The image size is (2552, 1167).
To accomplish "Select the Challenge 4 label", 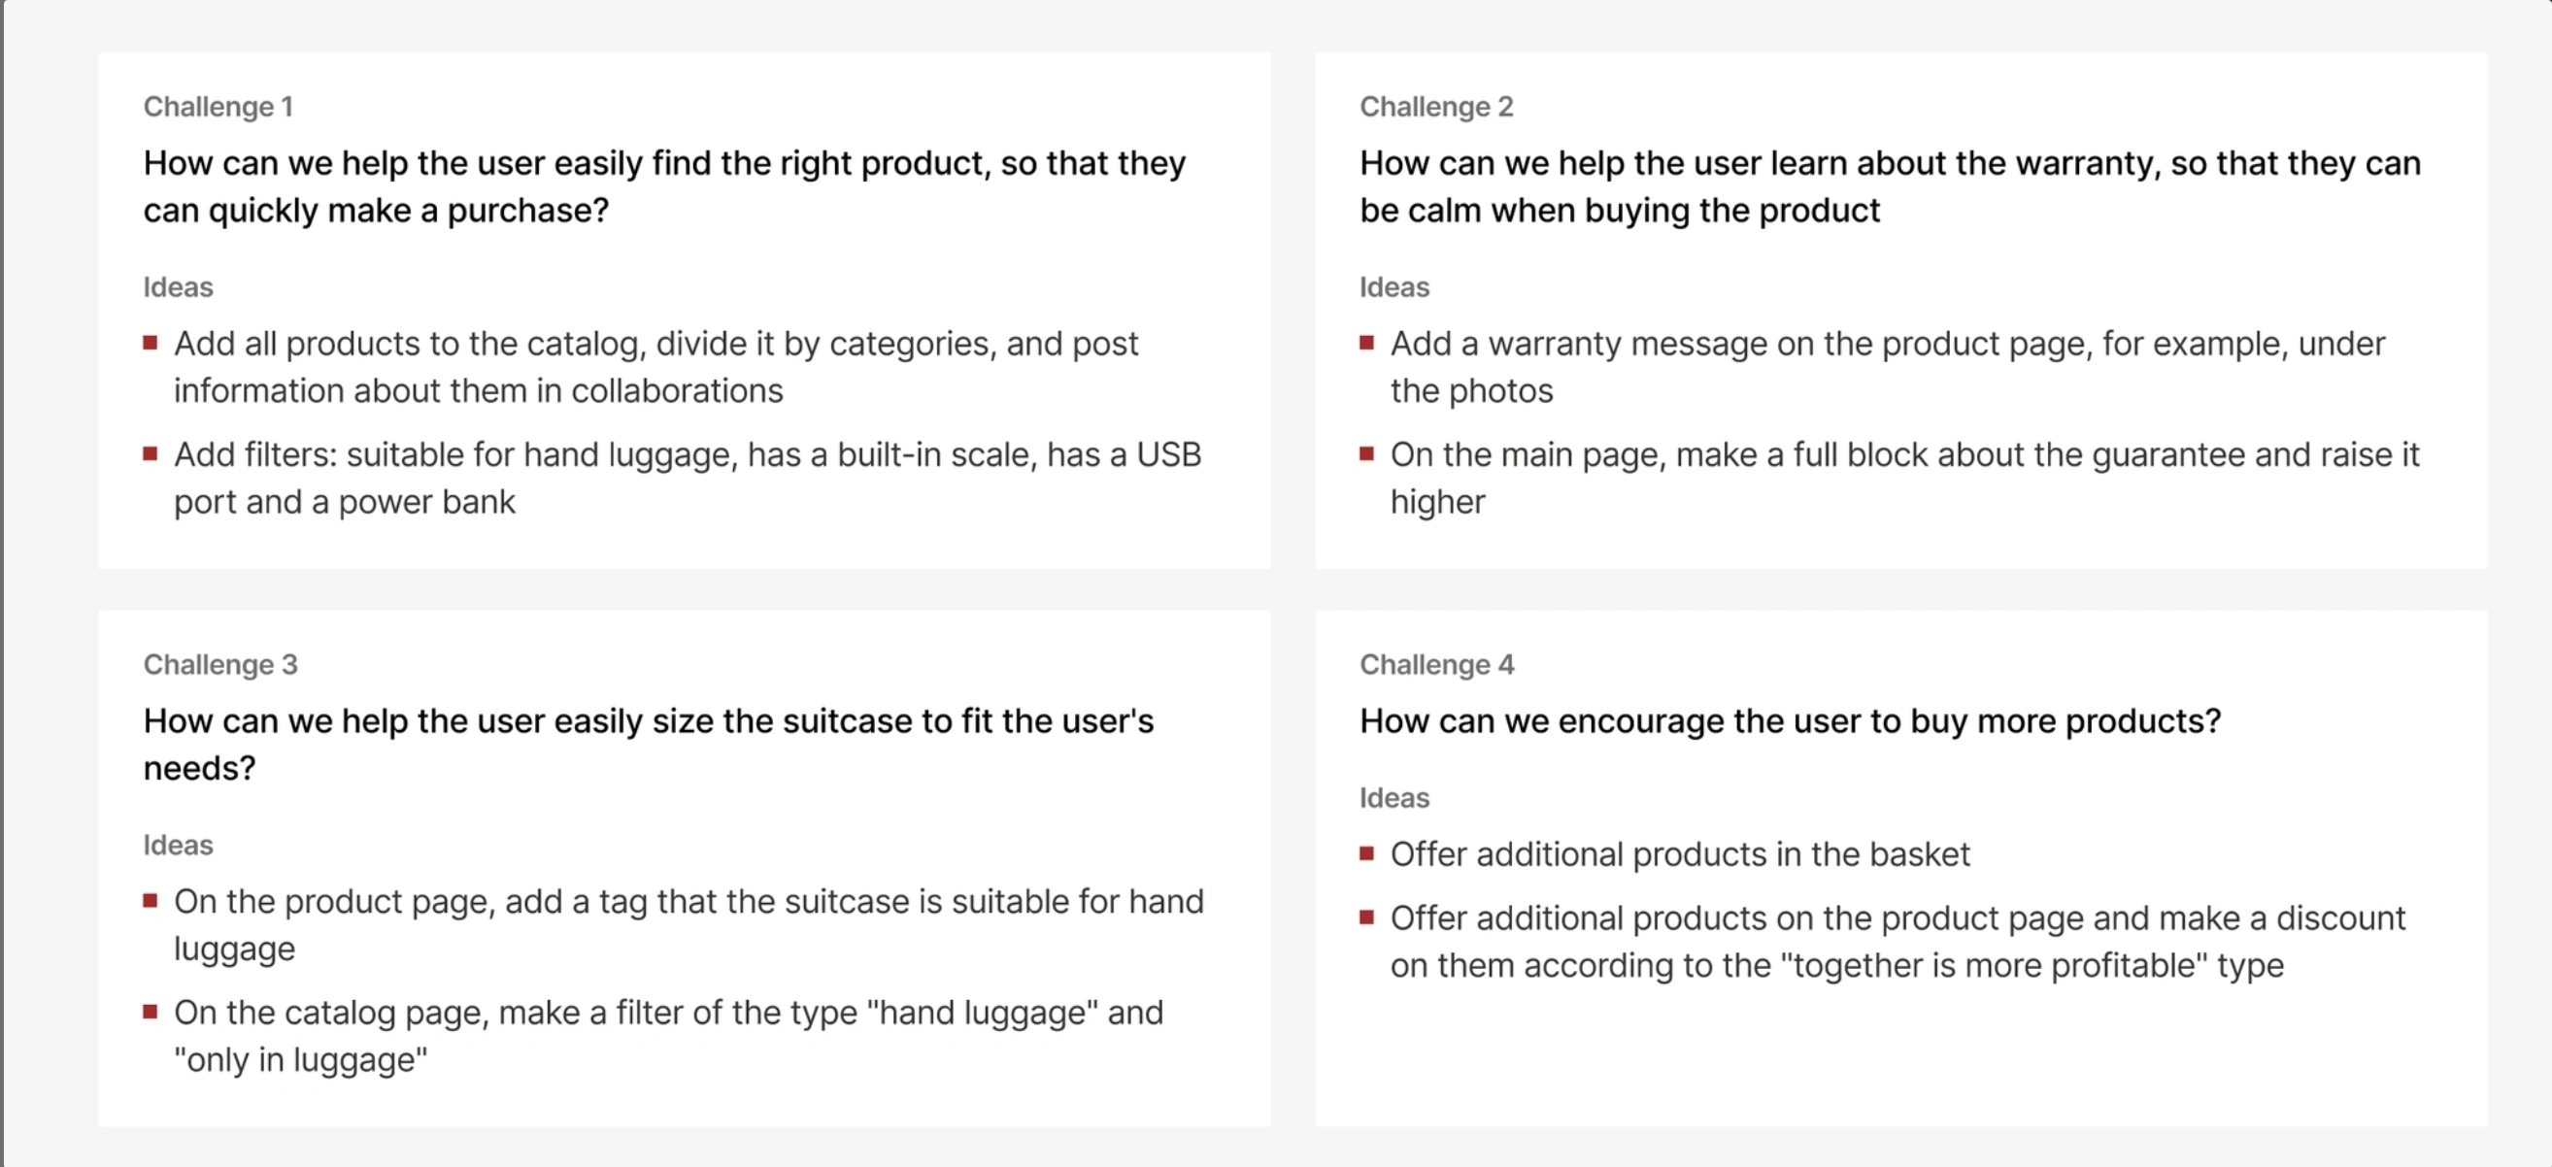I will [1436, 664].
